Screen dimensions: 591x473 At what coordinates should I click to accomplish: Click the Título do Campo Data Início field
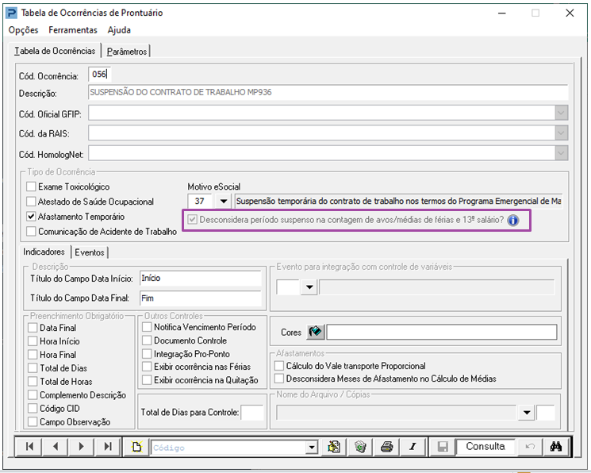click(199, 279)
